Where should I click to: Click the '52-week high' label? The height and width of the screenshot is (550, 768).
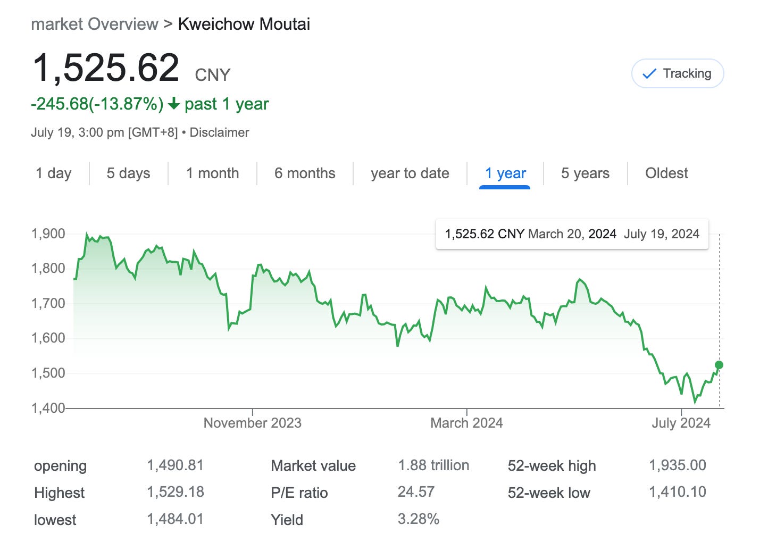point(552,466)
